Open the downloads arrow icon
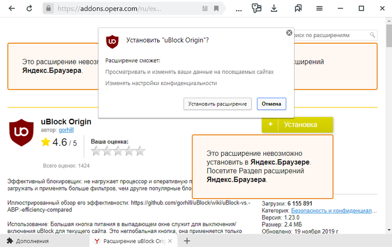 coord(274,8)
